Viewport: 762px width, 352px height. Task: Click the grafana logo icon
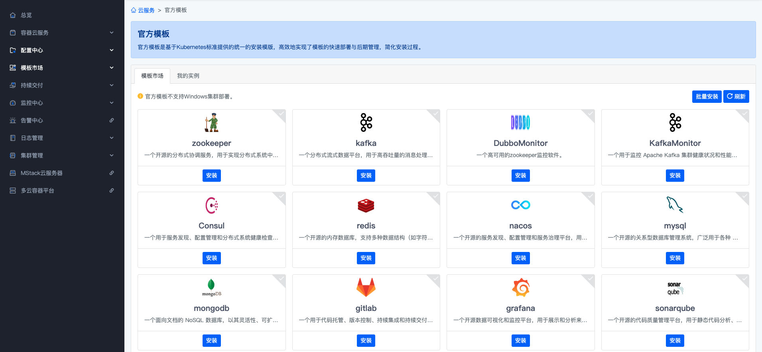[x=521, y=287]
